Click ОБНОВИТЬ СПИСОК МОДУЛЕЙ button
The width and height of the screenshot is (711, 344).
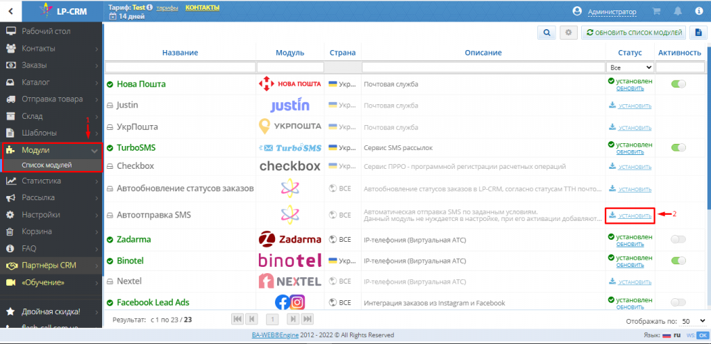tap(633, 33)
